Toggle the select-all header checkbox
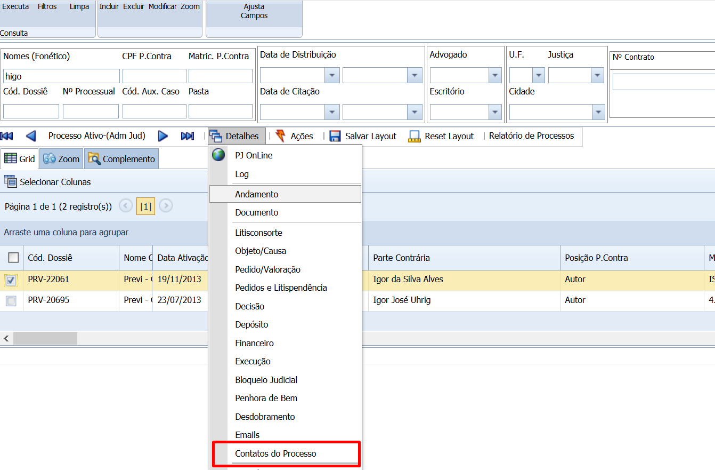This screenshot has width=715, height=470. [13, 258]
